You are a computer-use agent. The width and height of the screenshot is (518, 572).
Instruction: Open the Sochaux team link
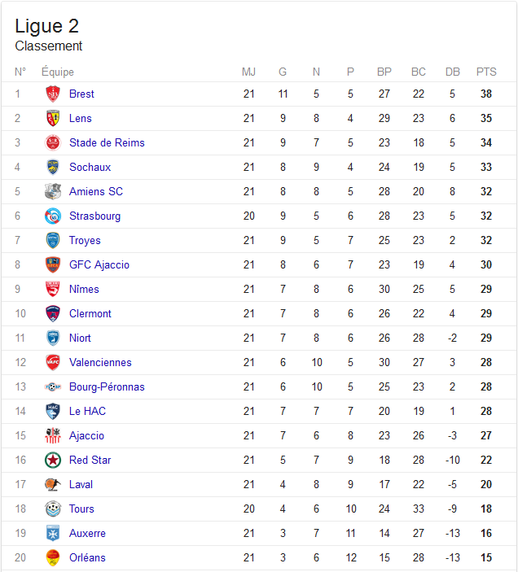pos(90,167)
